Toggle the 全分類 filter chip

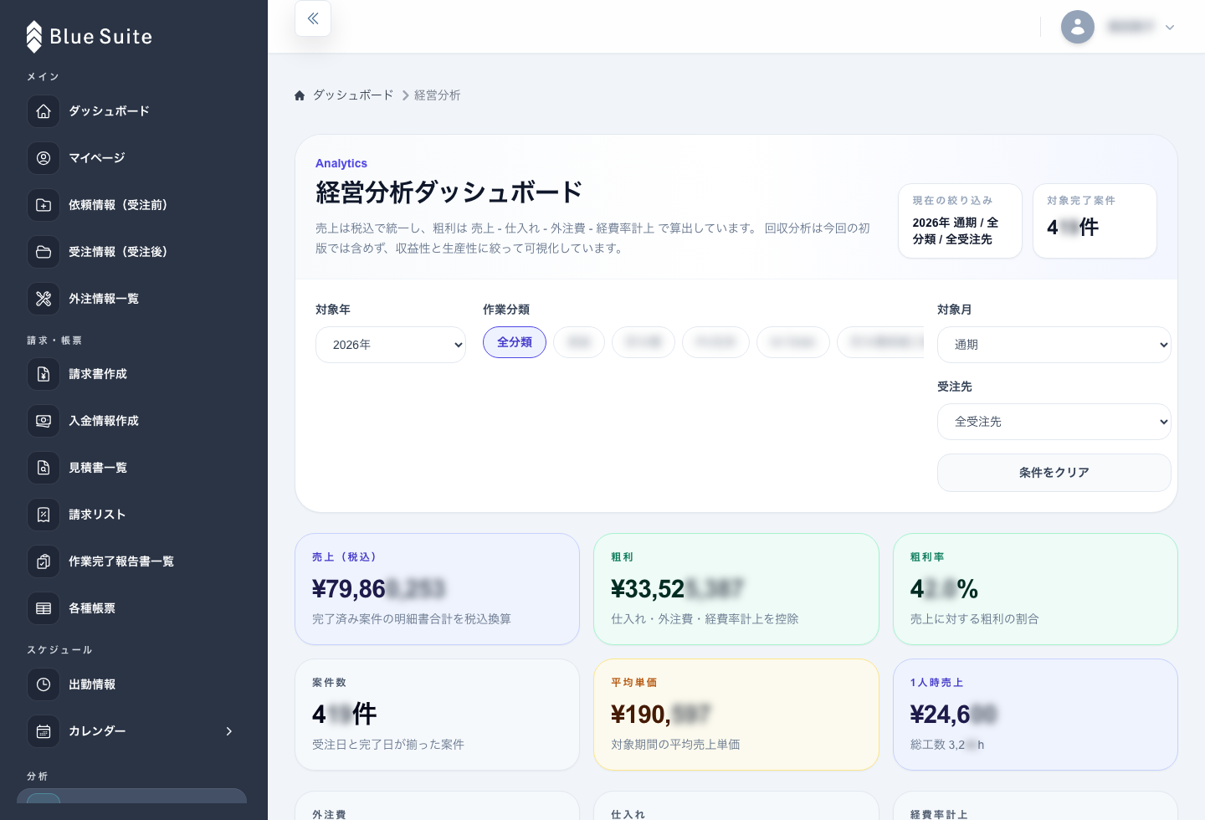point(515,342)
